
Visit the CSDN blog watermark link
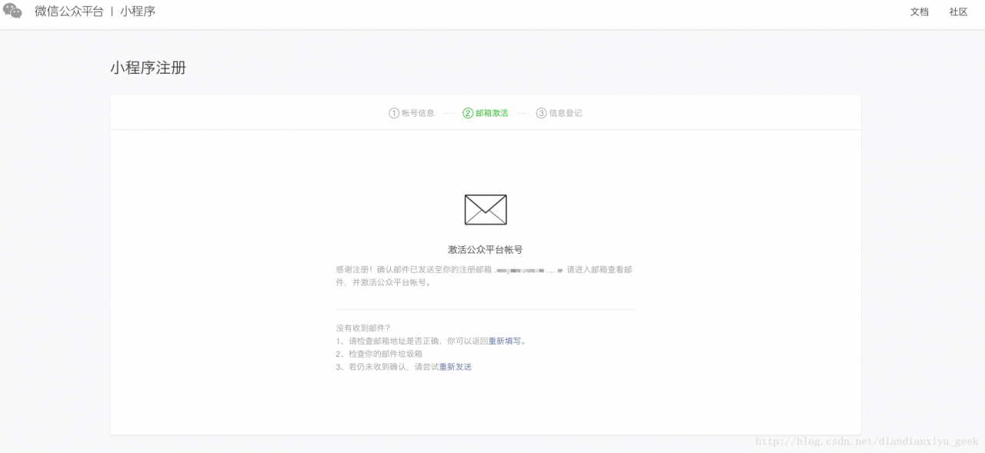pos(866,441)
